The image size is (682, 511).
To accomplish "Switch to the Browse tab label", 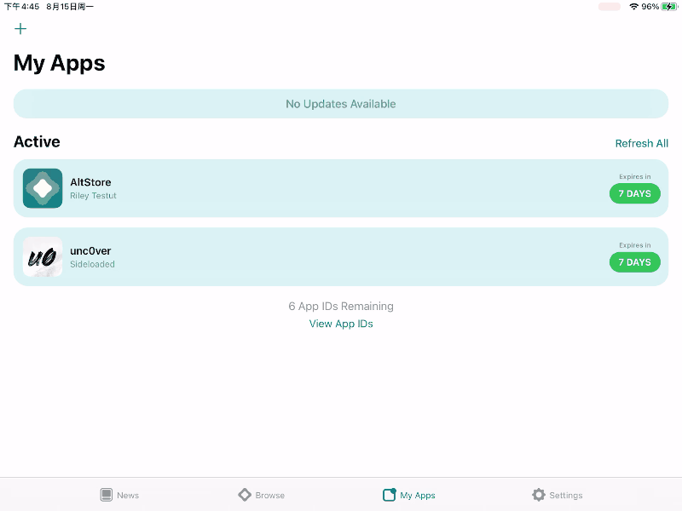I will (270, 496).
